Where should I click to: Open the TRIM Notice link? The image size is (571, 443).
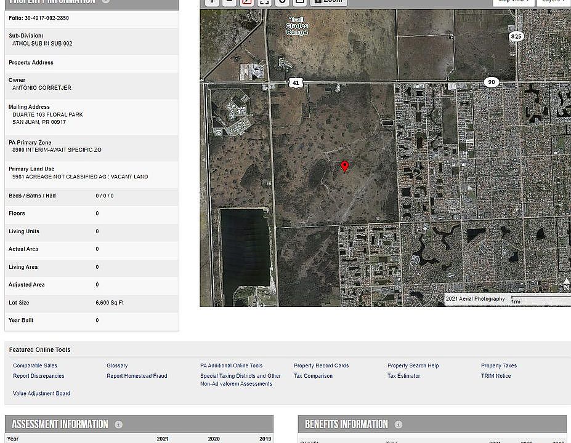point(496,376)
